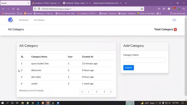Open Windows taskbar search
This screenshot has height=105, width=187.
[x=7, y=103]
